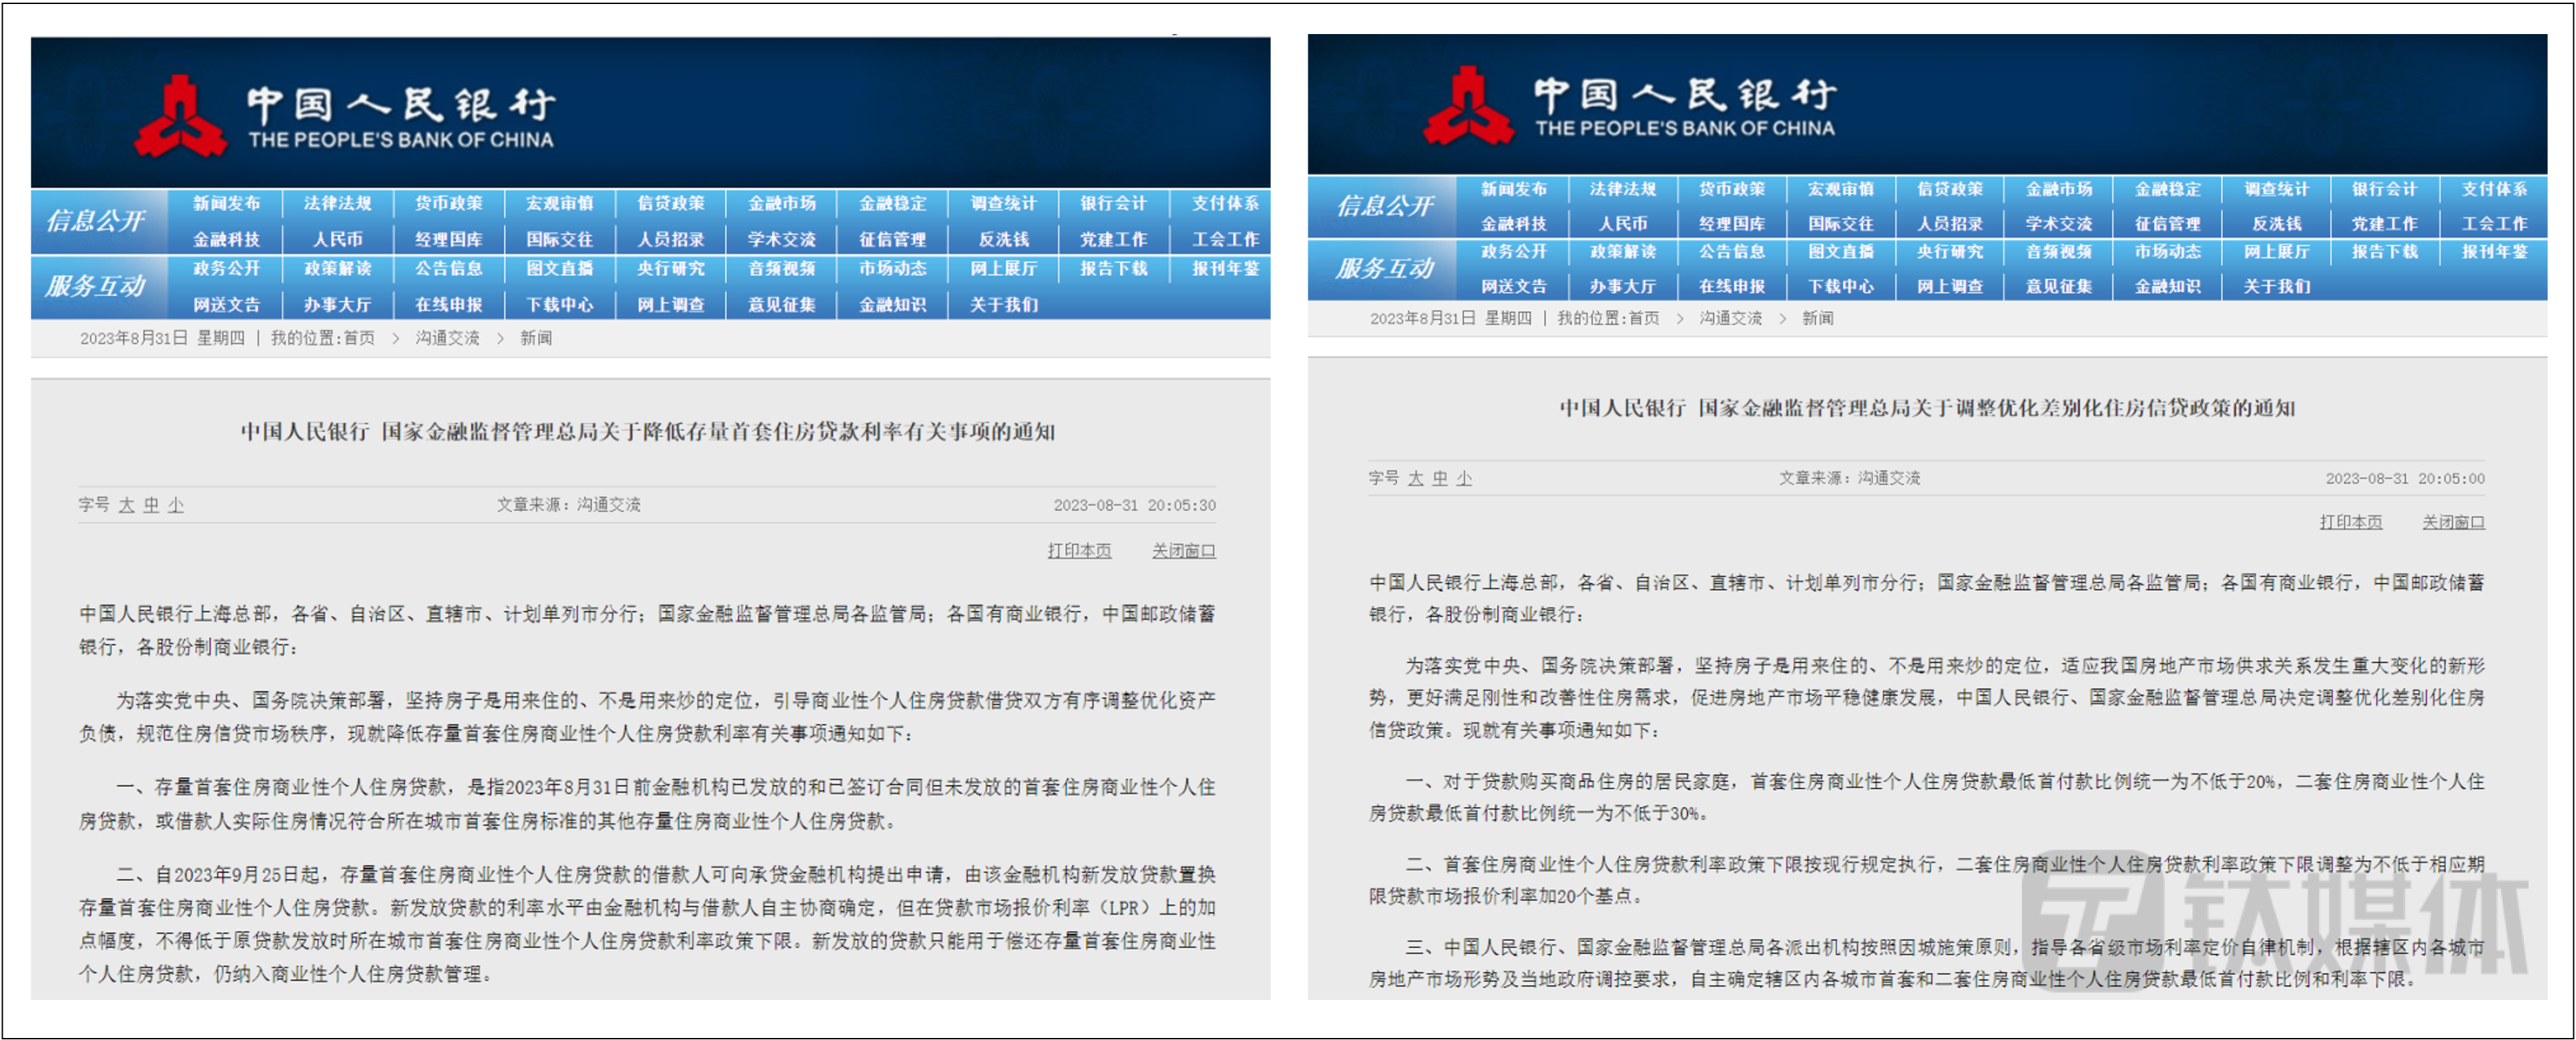Select 意见征集 on the right page
The width and height of the screenshot is (2576, 1040).
2058,286
